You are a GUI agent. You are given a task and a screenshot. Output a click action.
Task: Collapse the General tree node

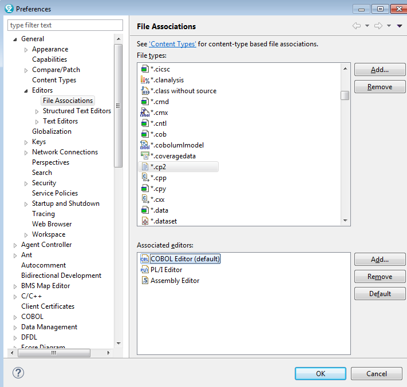tap(15, 39)
